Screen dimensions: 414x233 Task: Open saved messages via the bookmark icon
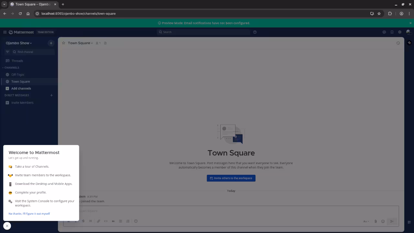pyautogui.click(x=392, y=32)
